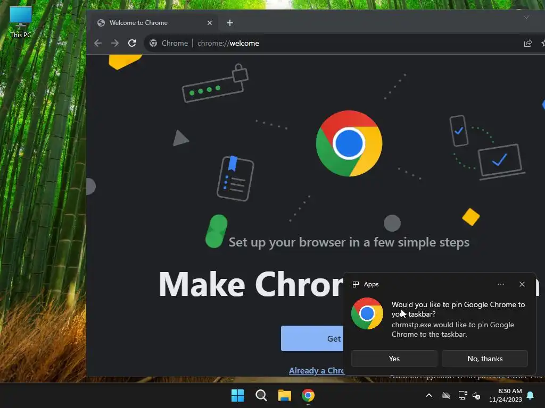Image resolution: width=545 pixels, height=408 pixels.
Task: Open the This PC desktop icon
Action: coord(21,22)
